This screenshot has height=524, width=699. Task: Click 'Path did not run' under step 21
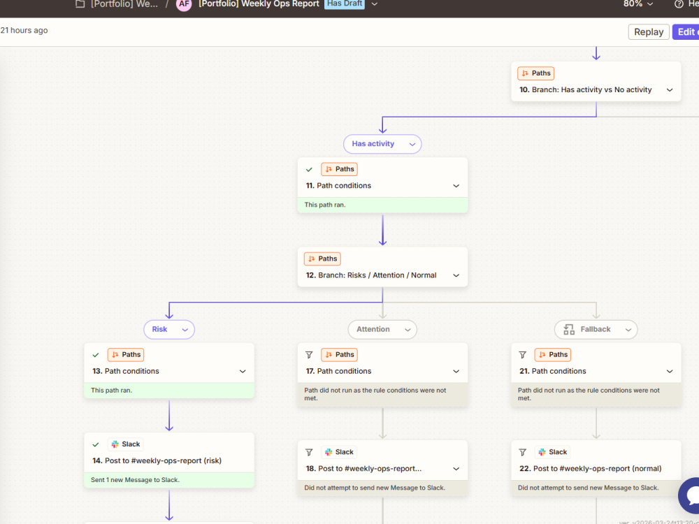pos(589,394)
